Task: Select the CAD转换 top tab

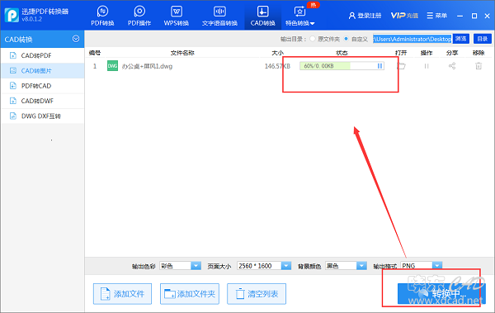Action: [x=262, y=16]
